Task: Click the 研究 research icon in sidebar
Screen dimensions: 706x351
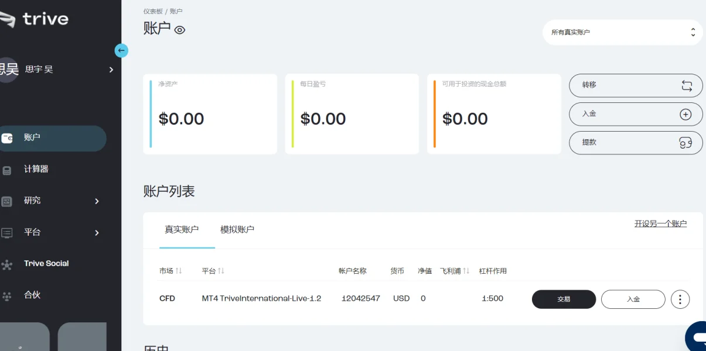Action: (7, 201)
